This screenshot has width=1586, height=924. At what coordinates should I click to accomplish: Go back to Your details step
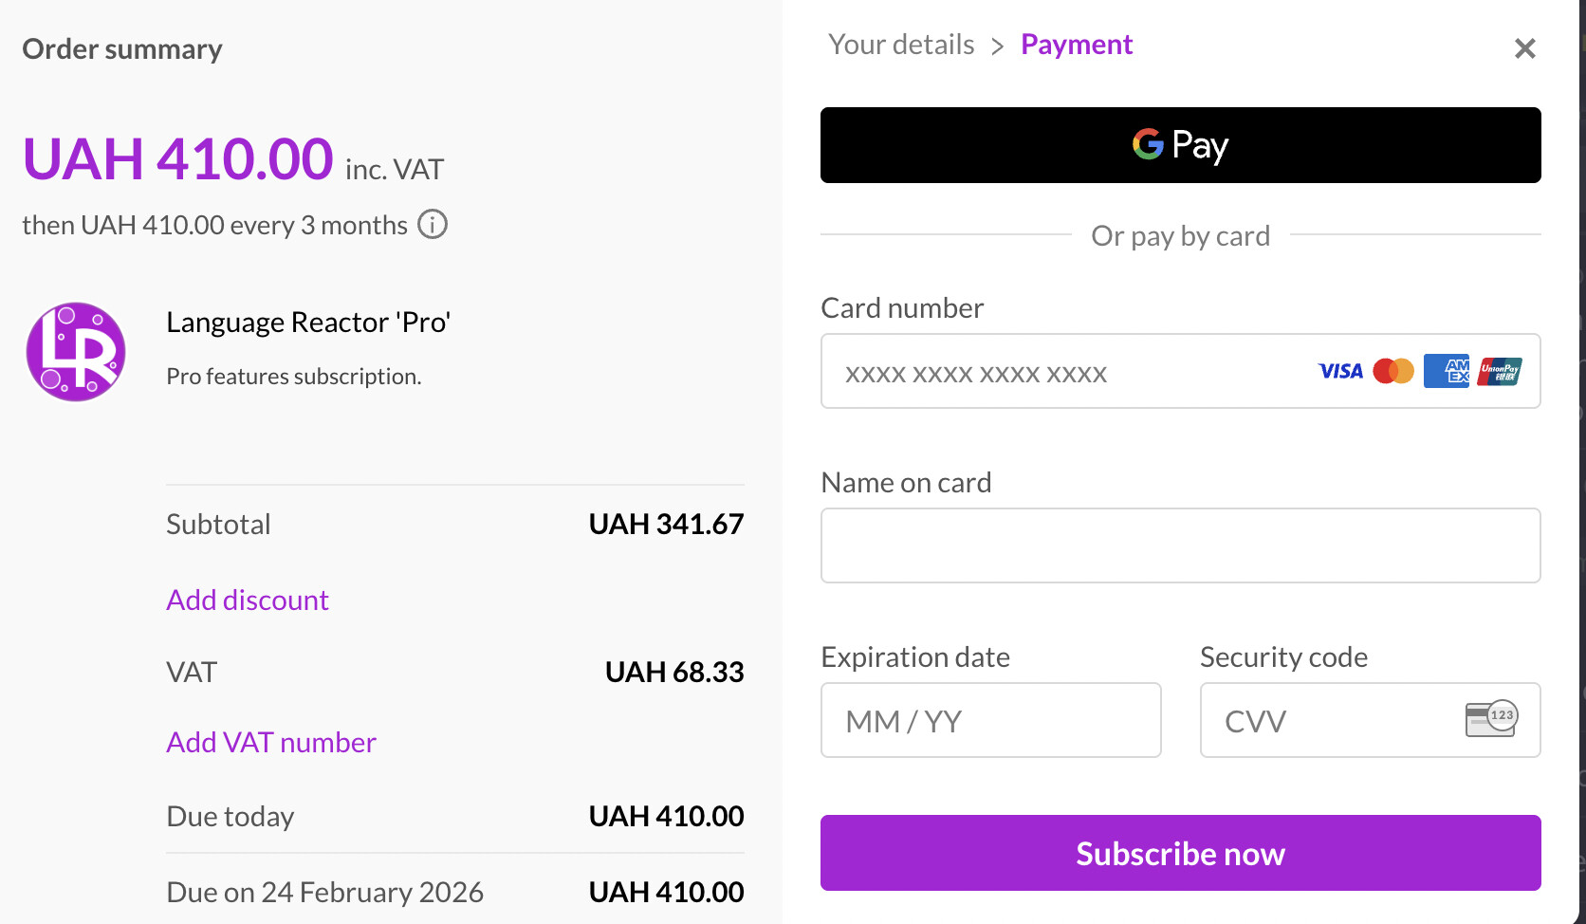(x=900, y=45)
